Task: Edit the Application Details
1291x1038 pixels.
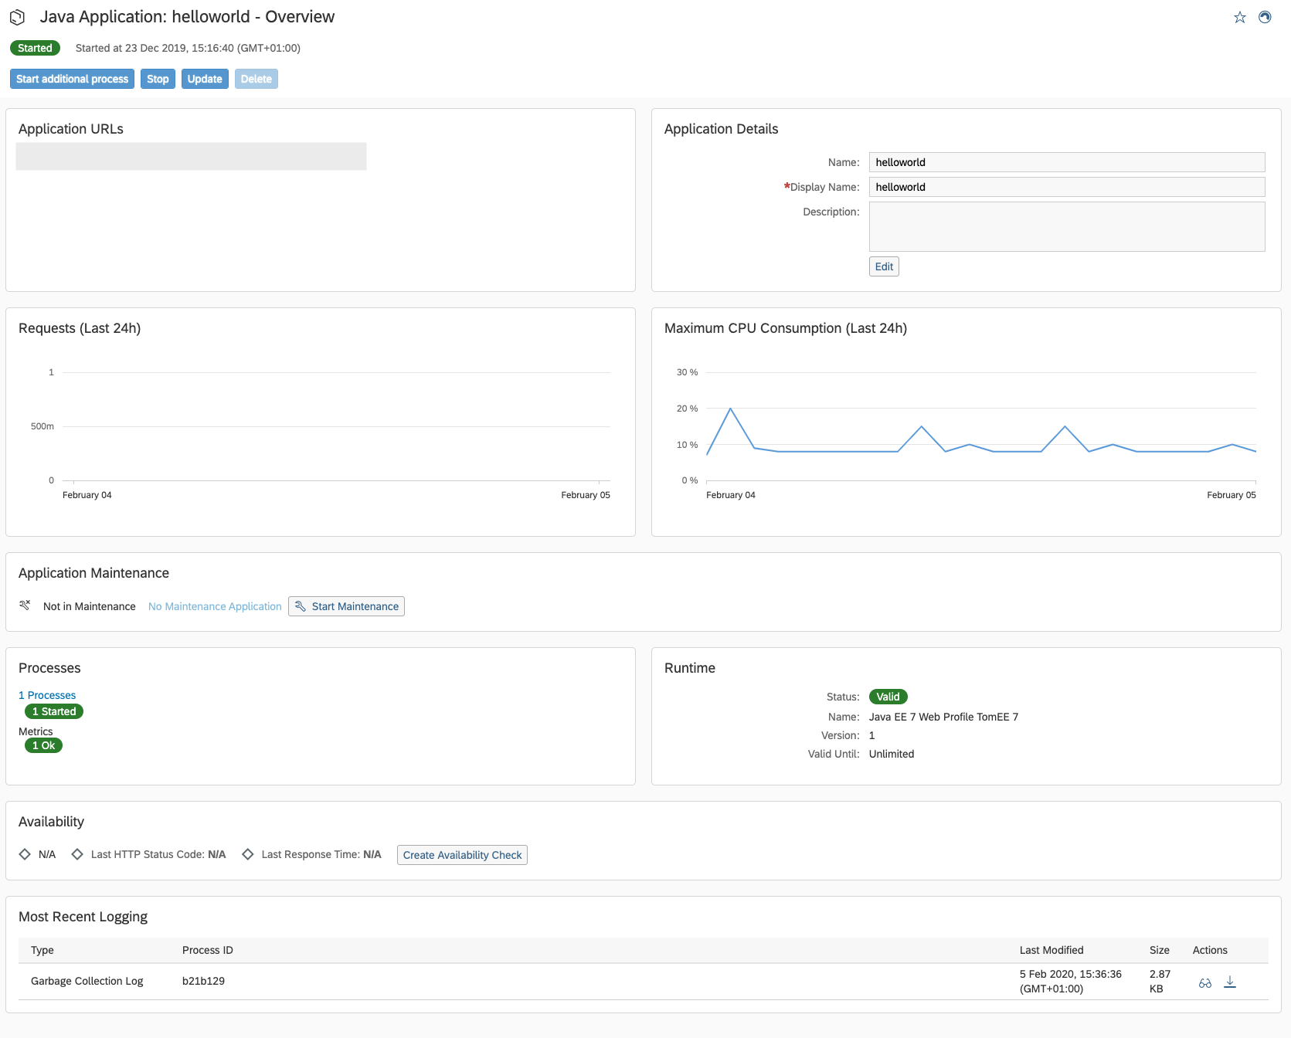Action: (883, 266)
